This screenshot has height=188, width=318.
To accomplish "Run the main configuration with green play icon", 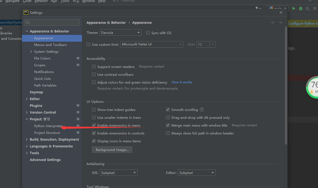I will pyautogui.click(x=294, y=8).
